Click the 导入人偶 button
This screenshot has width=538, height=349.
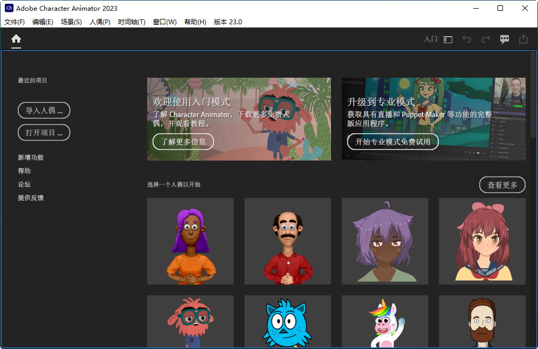pos(44,110)
